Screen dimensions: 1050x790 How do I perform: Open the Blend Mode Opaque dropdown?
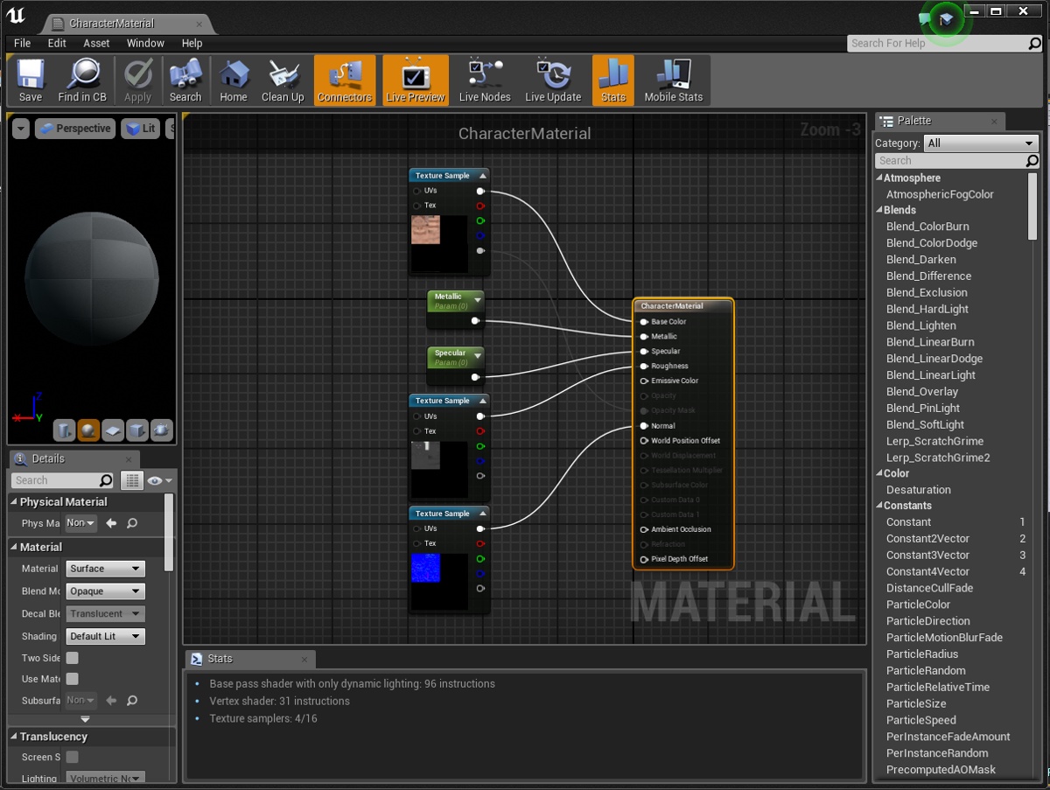105,591
